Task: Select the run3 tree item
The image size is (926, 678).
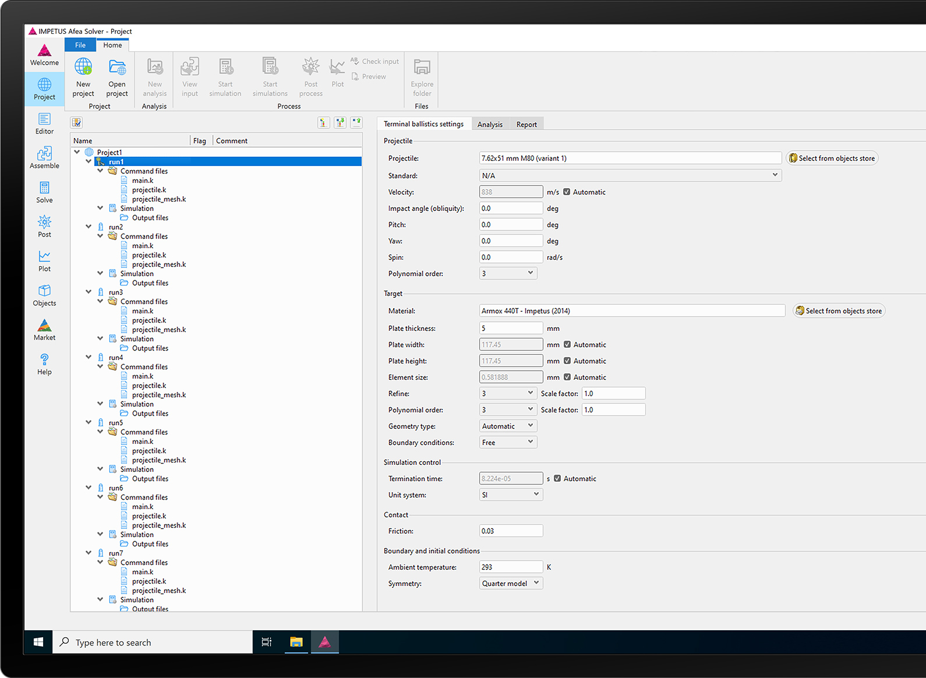Action: 116,292
